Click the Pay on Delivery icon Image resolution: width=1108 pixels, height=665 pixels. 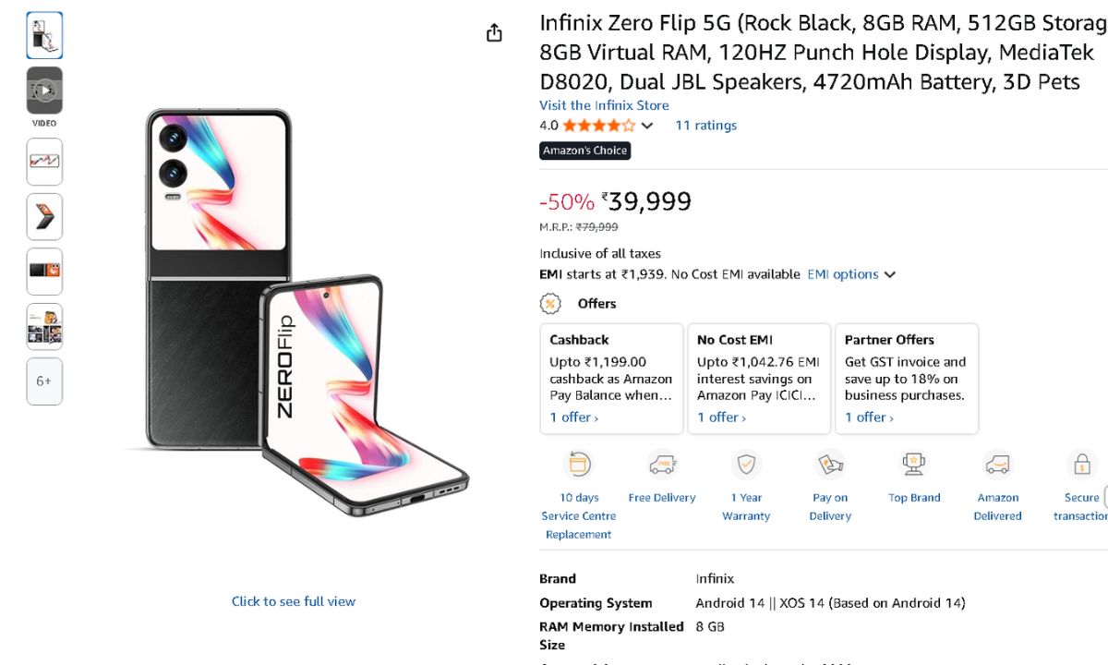coord(830,465)
